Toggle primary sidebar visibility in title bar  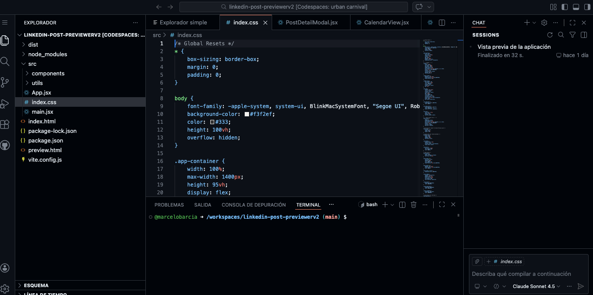coord(565,7)
